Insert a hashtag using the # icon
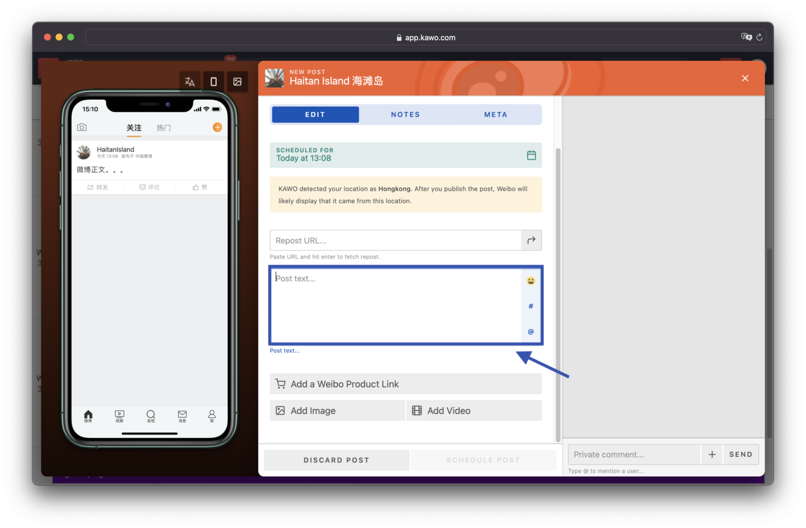Screen dimensions: 806x528 [x=531, y=306]
